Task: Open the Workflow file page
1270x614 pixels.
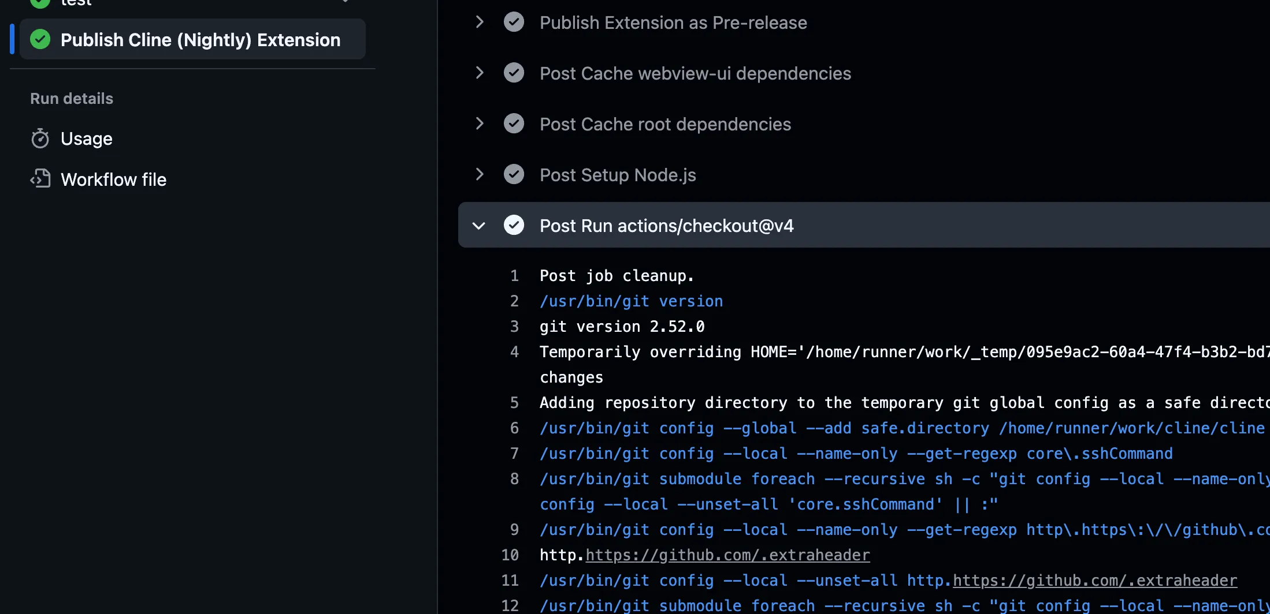Action: [x=113, y=180]
